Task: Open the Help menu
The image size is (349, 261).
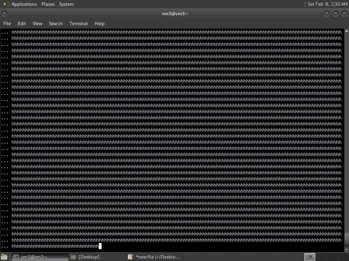Action: point(100,23)
